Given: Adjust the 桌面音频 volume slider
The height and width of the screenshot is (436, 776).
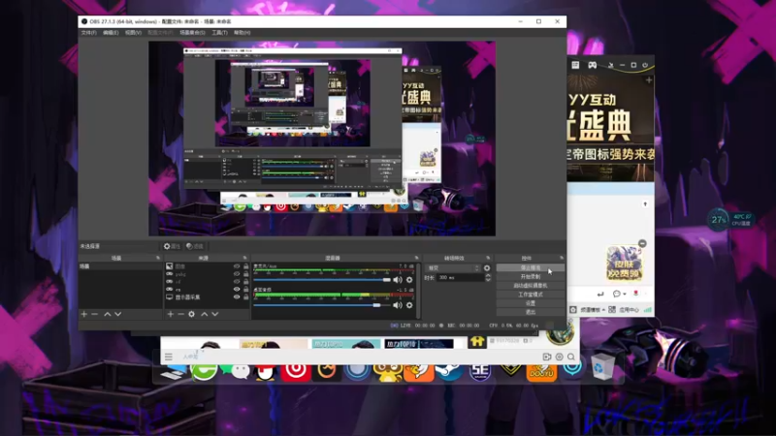Looking at the screenshot, I should [x=322, y=305].
